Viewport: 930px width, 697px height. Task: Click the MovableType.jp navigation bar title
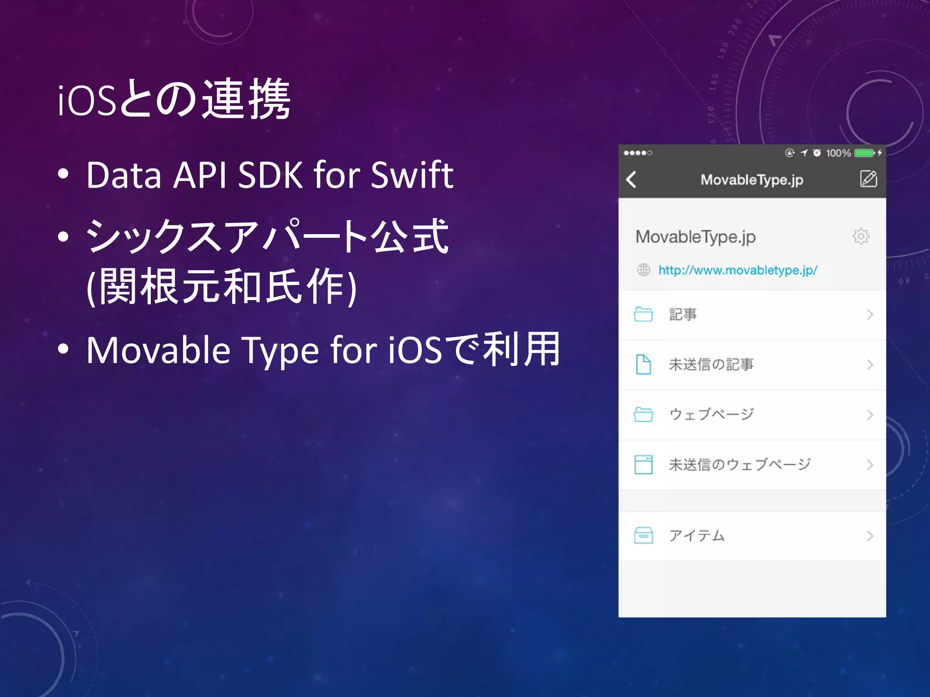(x=752, y=180)
